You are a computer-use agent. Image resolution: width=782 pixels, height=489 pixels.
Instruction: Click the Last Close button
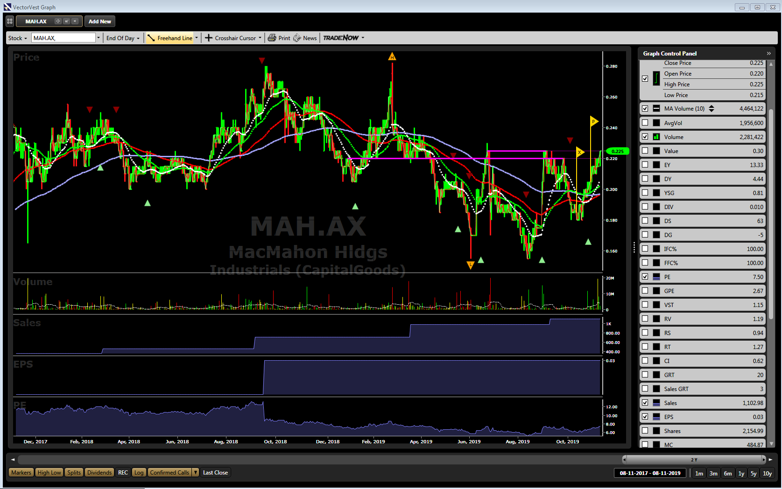tap(215, 473)
